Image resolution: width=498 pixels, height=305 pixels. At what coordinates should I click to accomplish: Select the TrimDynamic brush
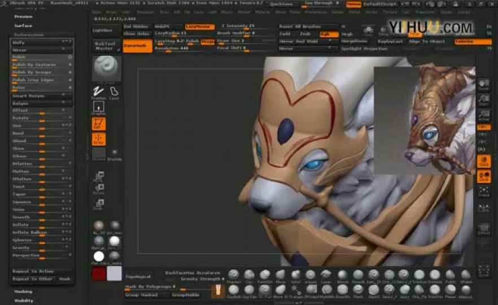[420, 276]
